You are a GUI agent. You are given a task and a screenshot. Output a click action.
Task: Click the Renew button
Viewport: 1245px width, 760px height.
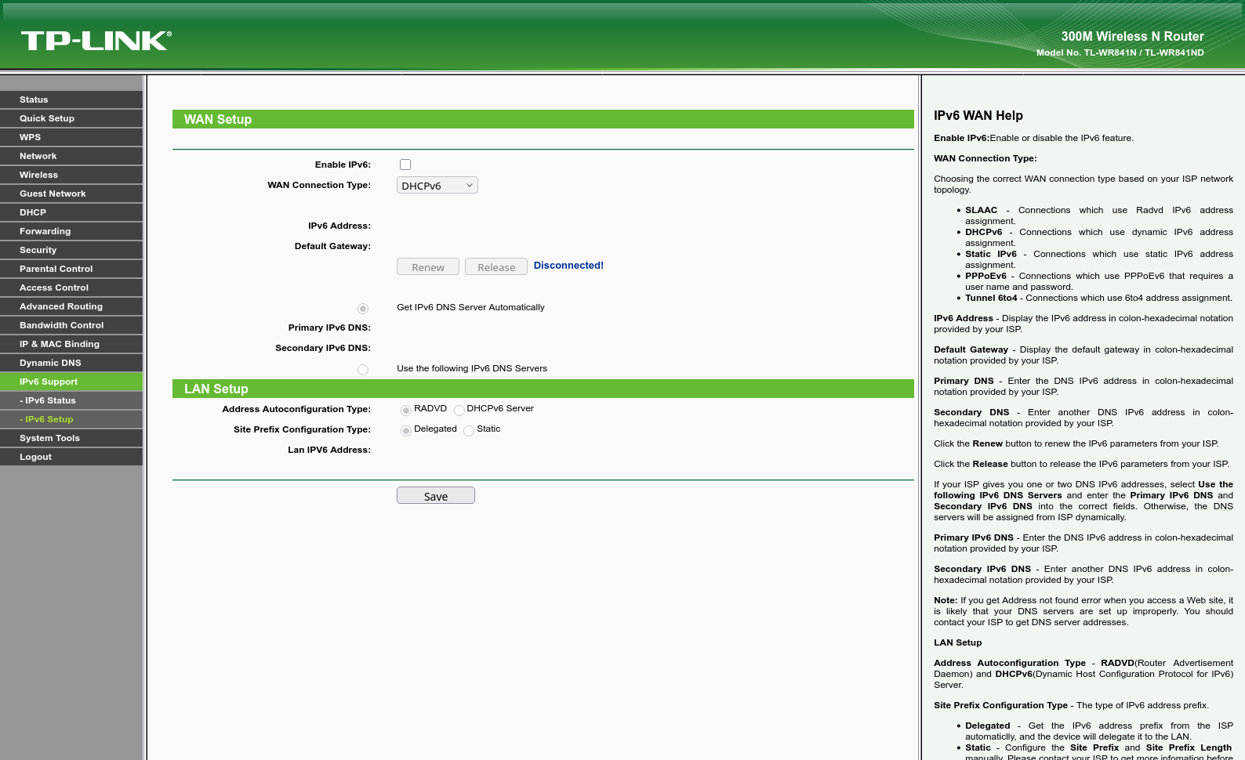428,266
